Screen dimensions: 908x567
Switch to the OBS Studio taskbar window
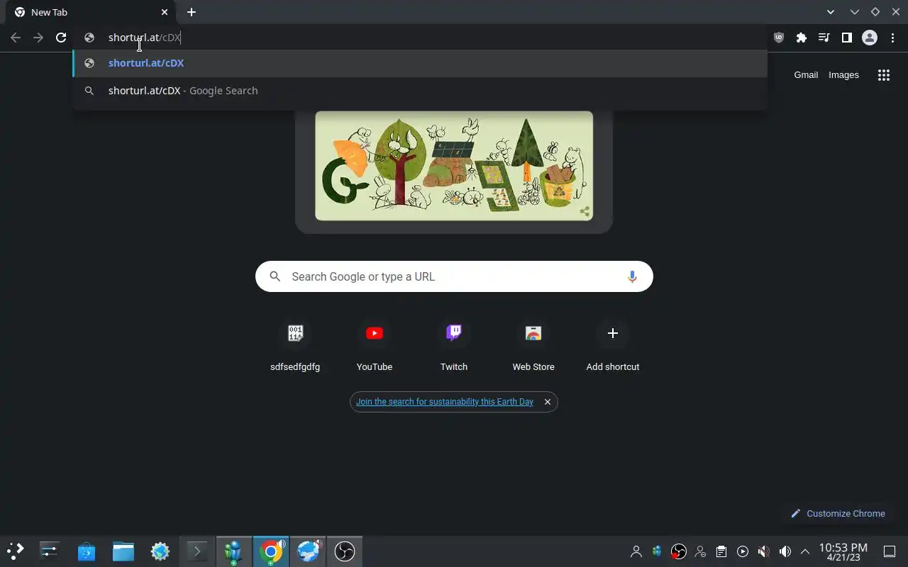tap(345, 551)
